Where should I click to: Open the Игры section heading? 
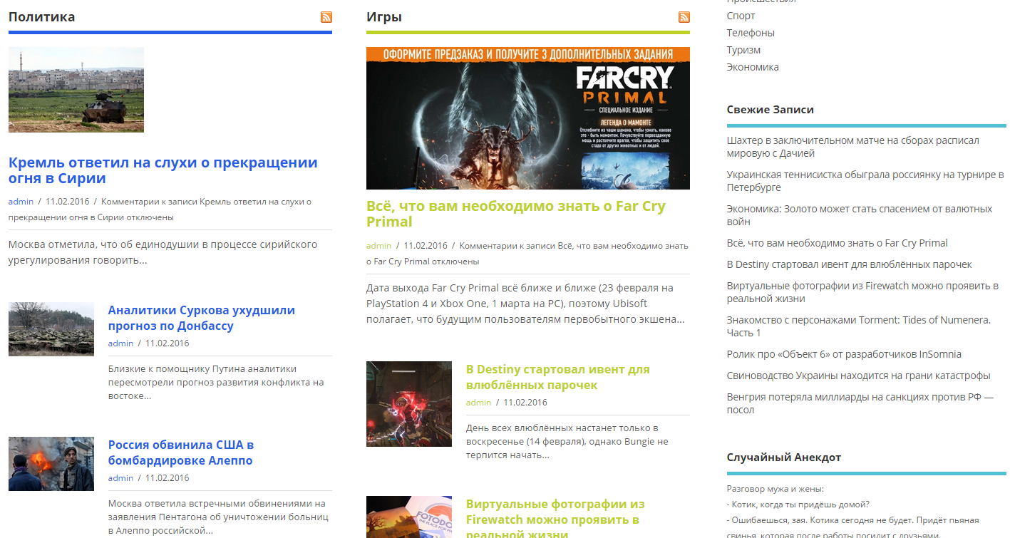(x=384, y=17)
